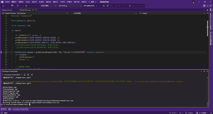Open the global scope navigation dropdown
Viewport: 213px width, 114px height.
pyautogui.click(x=104, y=13)
